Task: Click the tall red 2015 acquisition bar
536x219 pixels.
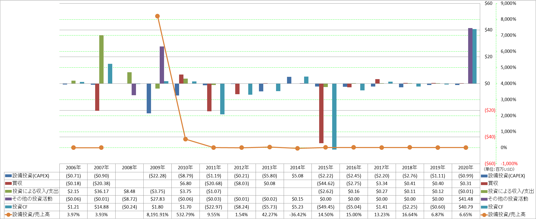Action: (321, 113)
